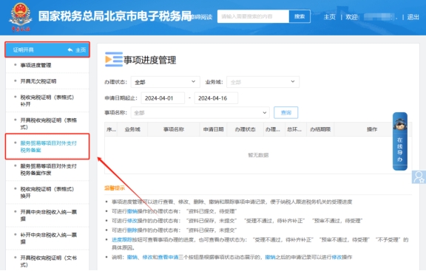The image size is (426, 271).
Task: Click the 进度跟踪 link in the tips
Action: pos(122,240)
